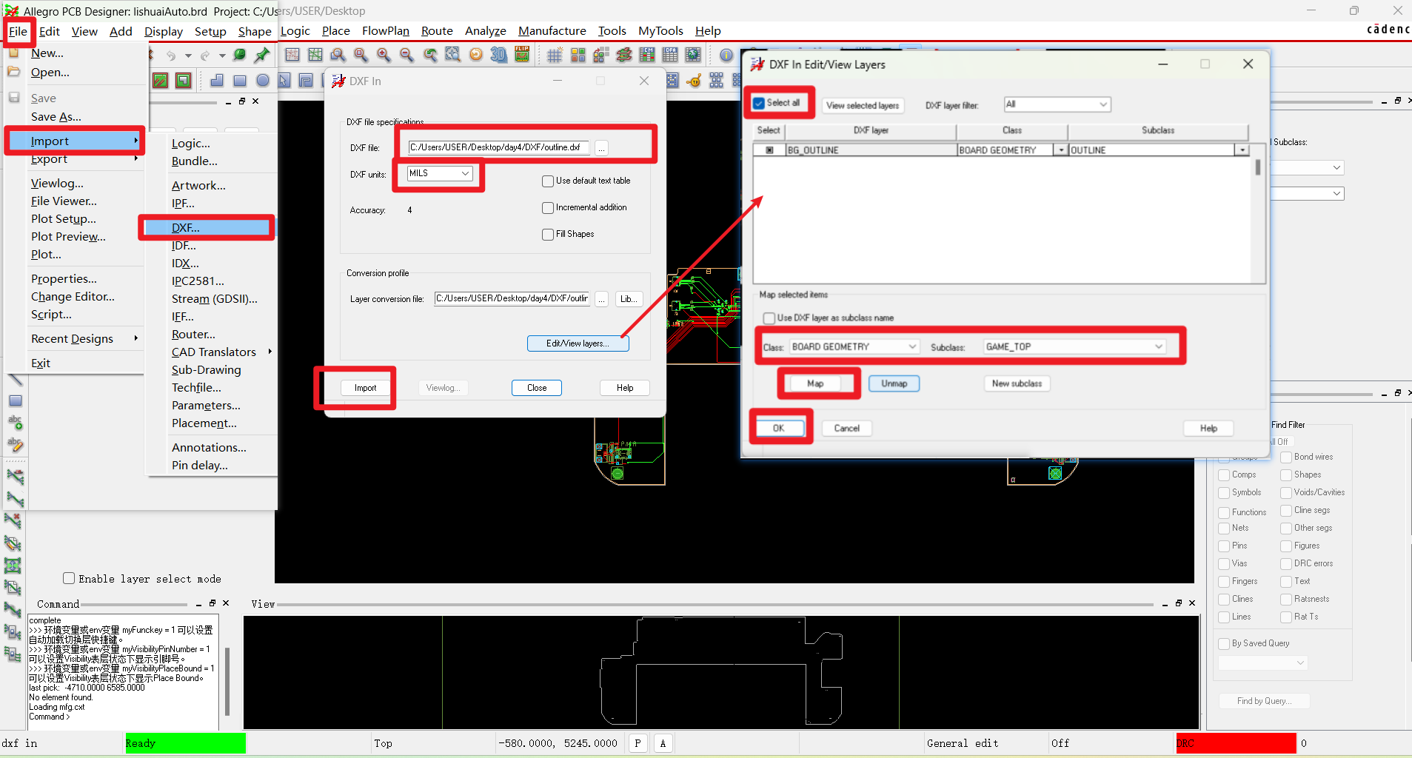This screenshot has height=758, width=1412.
Task: Click the DXF file path field
Action: pos(500,147)
